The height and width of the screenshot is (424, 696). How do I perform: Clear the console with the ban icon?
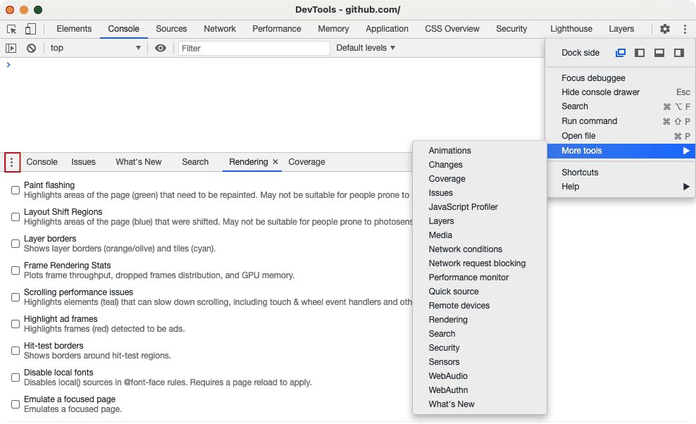pos(31,48)
